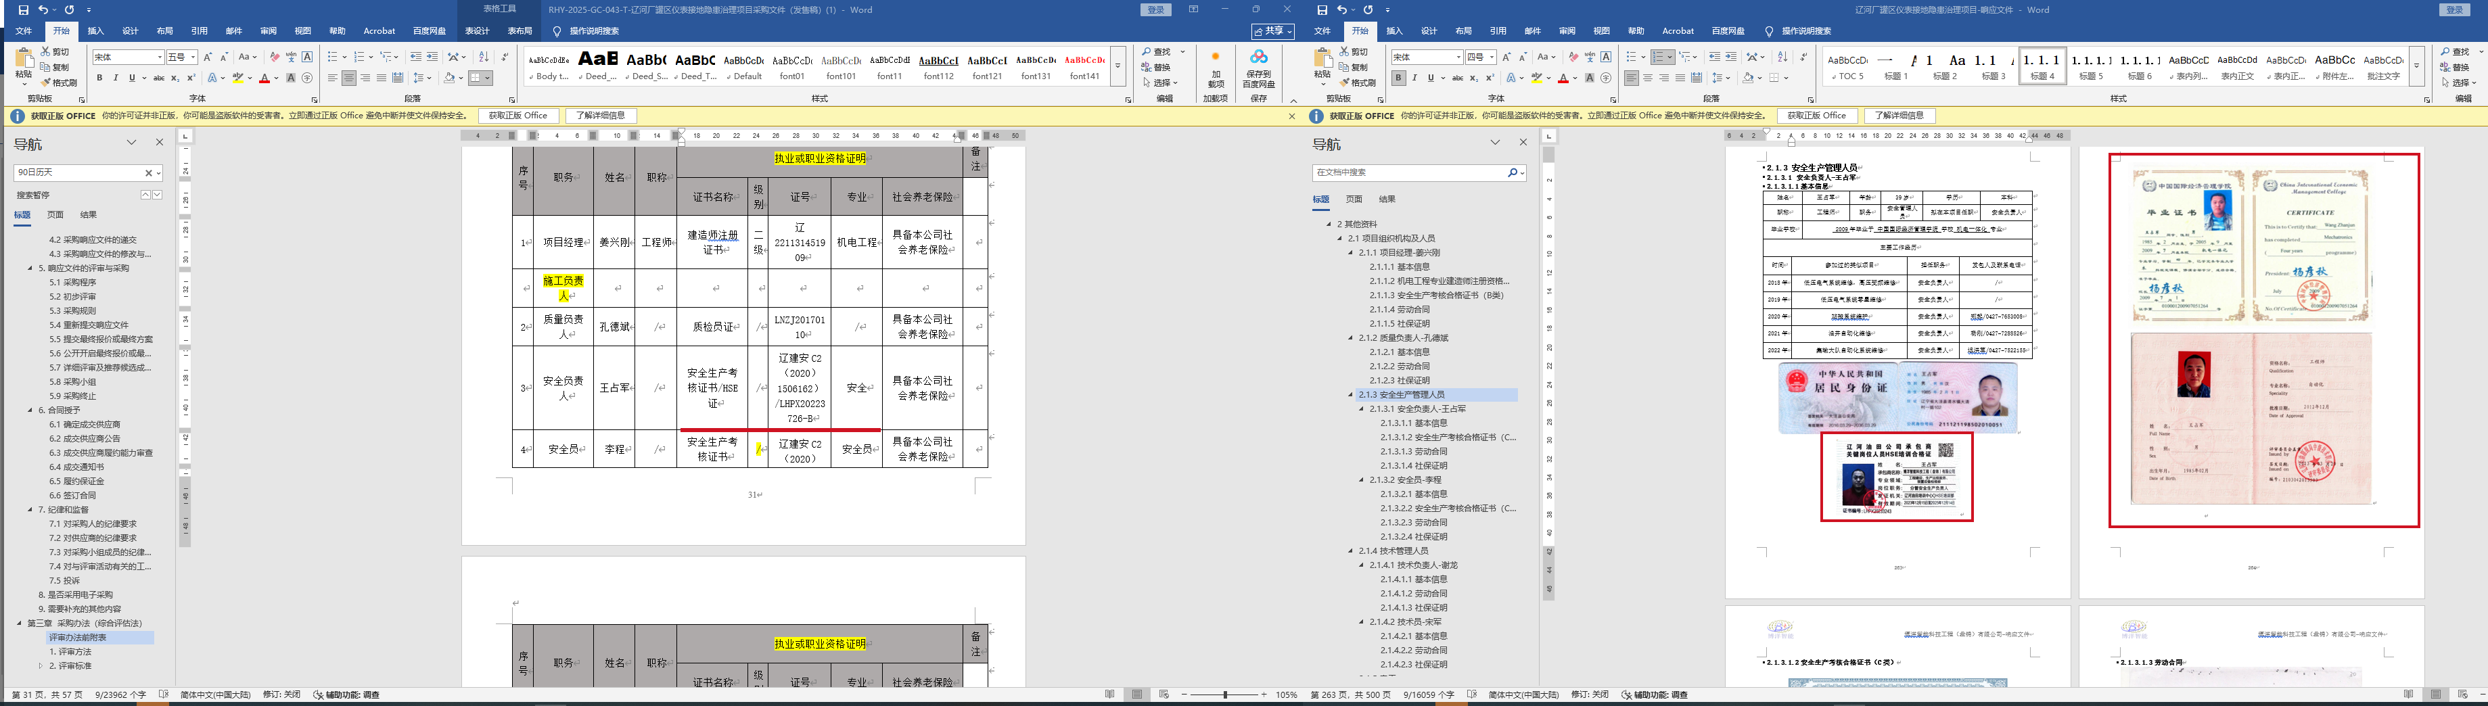Toggle Bold in the right Word window

point(1398,78)
